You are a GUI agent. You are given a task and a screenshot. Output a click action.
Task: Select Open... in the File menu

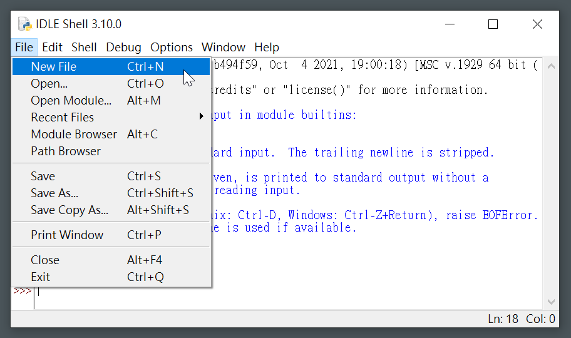[x=111, y=83]
